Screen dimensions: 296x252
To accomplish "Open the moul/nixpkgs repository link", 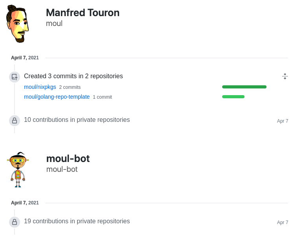I will (x=40, y=87).
